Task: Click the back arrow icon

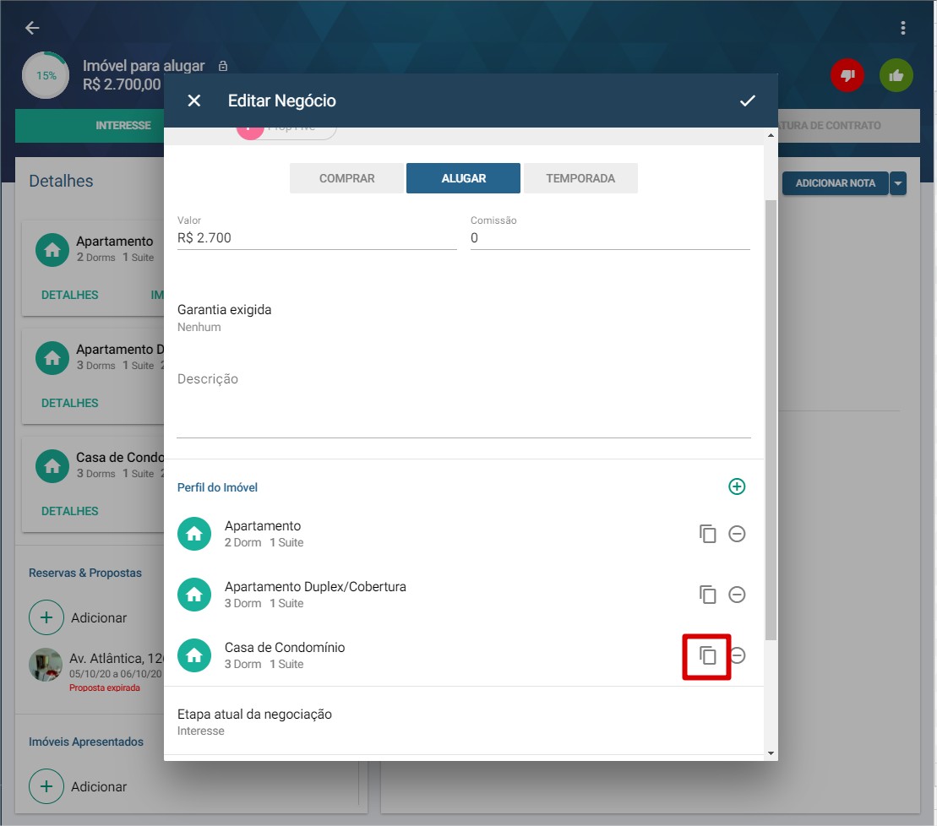Action: pos(32,28)
